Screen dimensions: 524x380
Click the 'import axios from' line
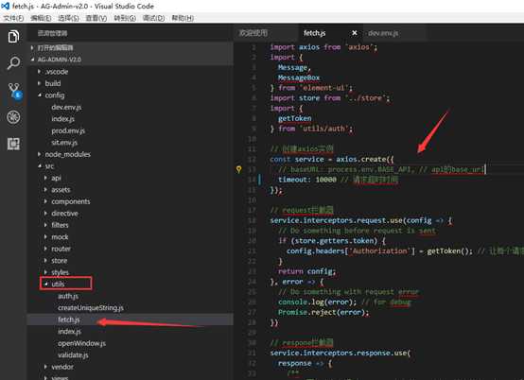click(323, 47)
